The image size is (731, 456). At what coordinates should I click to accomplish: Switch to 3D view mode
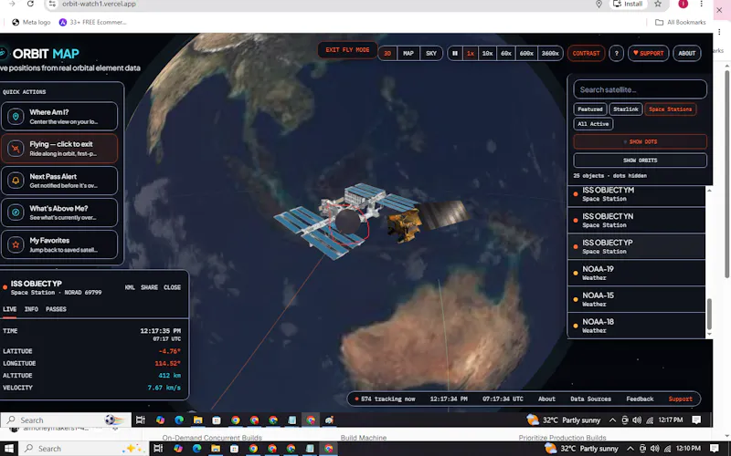[x=387, y=53]
